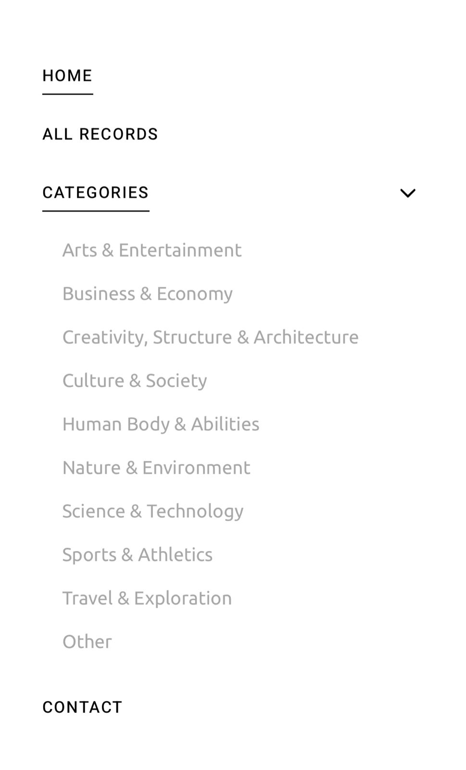Open the Other category
This screenshot has width=466, height=770.
pyautogui.click(x=87, y=642)
